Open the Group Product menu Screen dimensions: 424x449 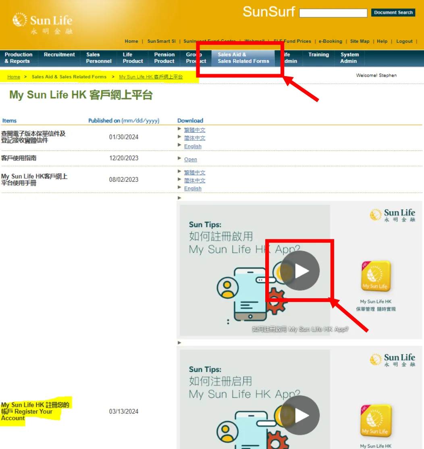196,58
